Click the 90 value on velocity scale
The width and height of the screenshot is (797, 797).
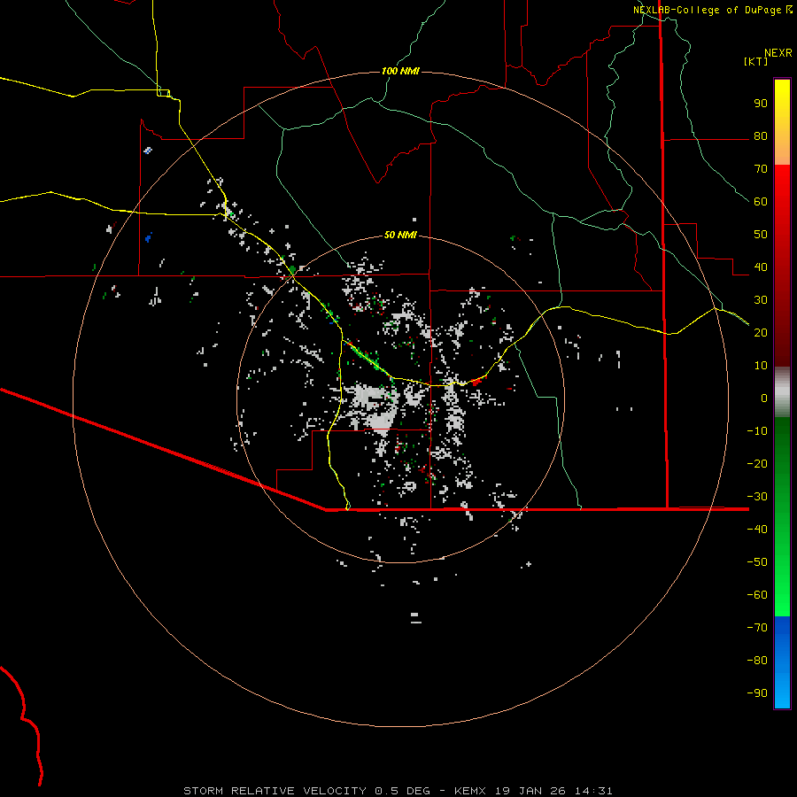click(761, 104)
